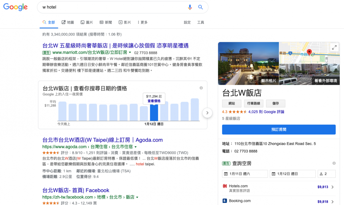The height and width of the screenshot is (205, 344).
Task: Click the Hotels.com logo icon
Action: 225,186
